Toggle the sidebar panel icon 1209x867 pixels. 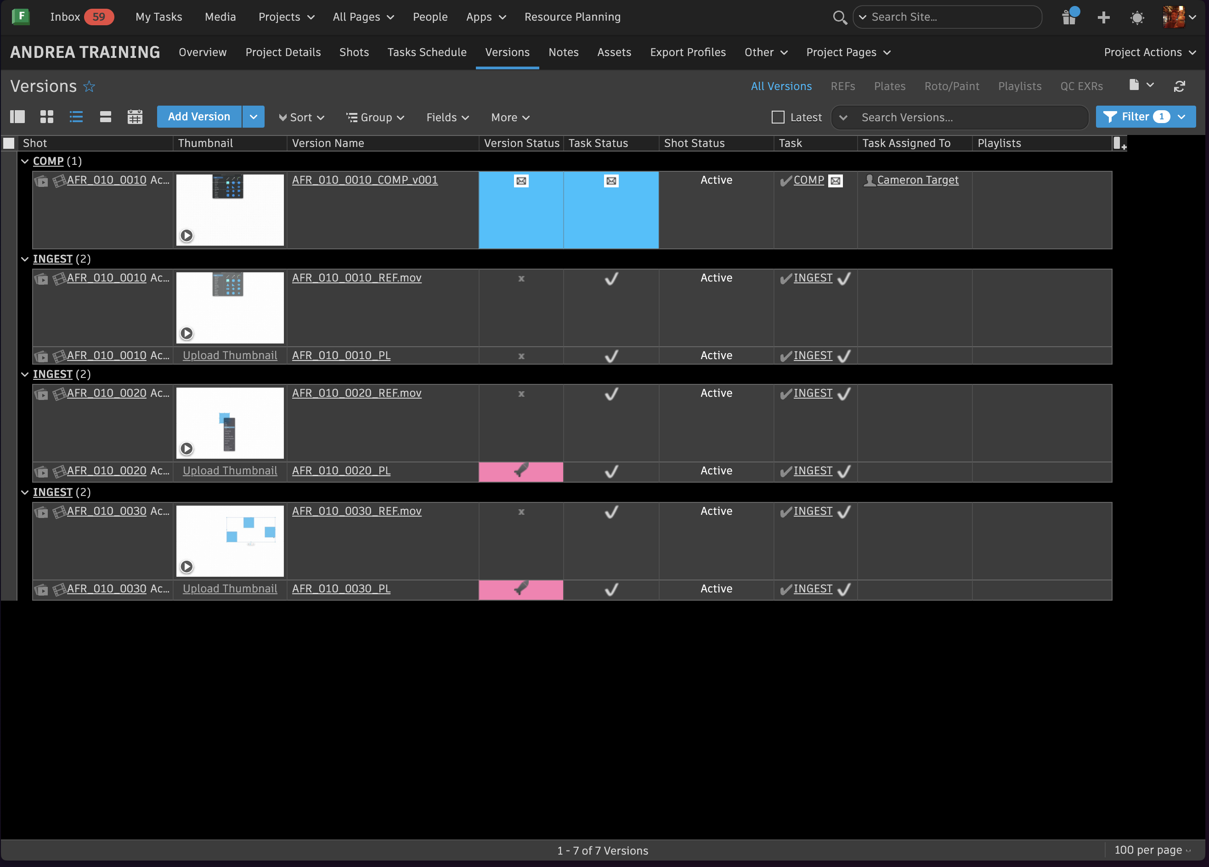pos(17,117)
